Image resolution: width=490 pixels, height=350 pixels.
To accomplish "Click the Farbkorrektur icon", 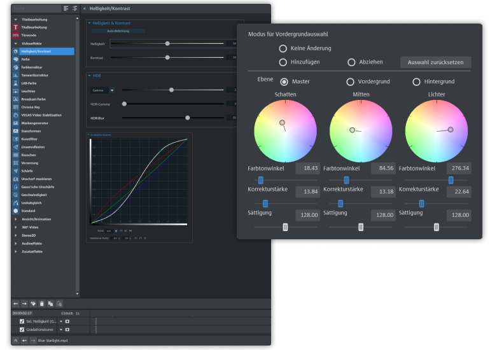I will pyautogui.click(x=16, y=67).
